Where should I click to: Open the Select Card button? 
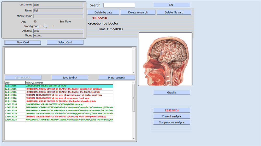[x=65, y=42]
